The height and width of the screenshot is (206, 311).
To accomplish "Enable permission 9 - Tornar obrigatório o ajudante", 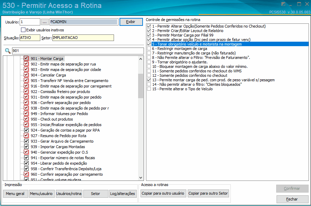I will 149,62.
